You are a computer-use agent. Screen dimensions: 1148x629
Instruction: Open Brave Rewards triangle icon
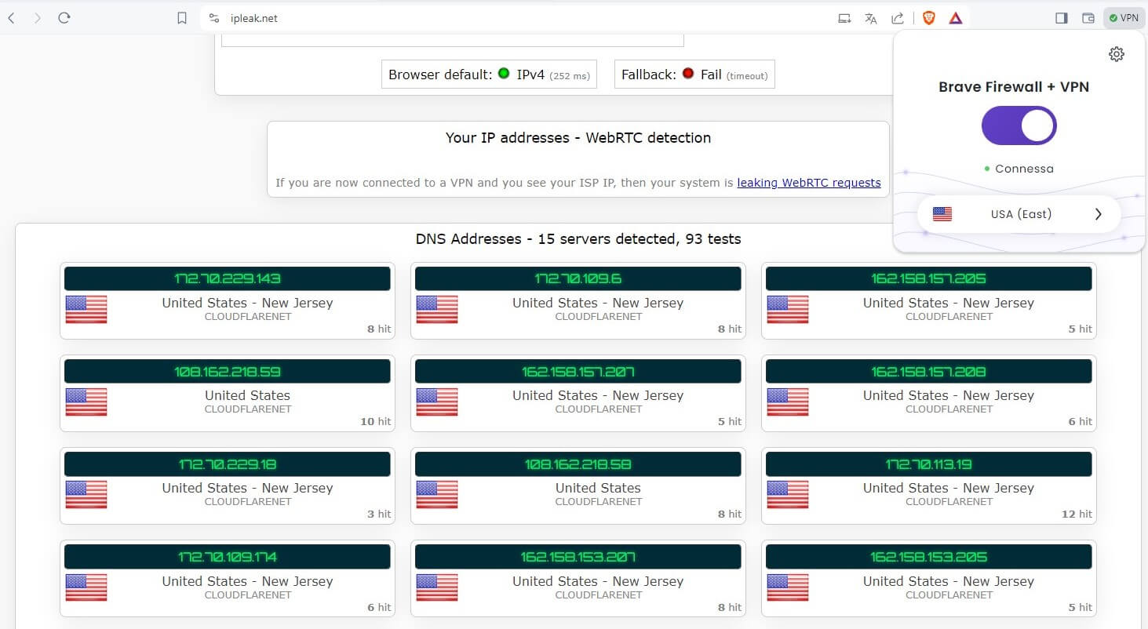[x=956, y=18]
